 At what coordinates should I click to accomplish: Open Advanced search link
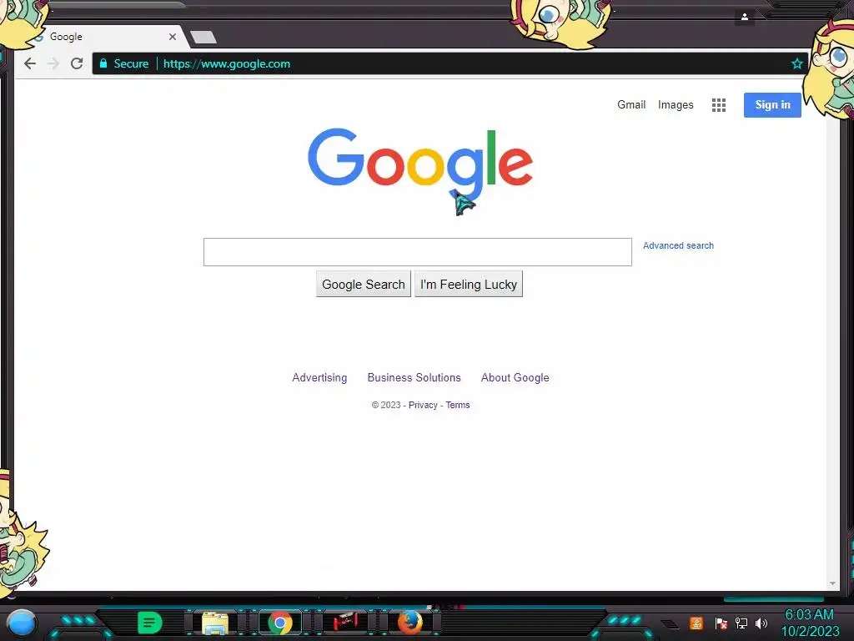(678, 245)
